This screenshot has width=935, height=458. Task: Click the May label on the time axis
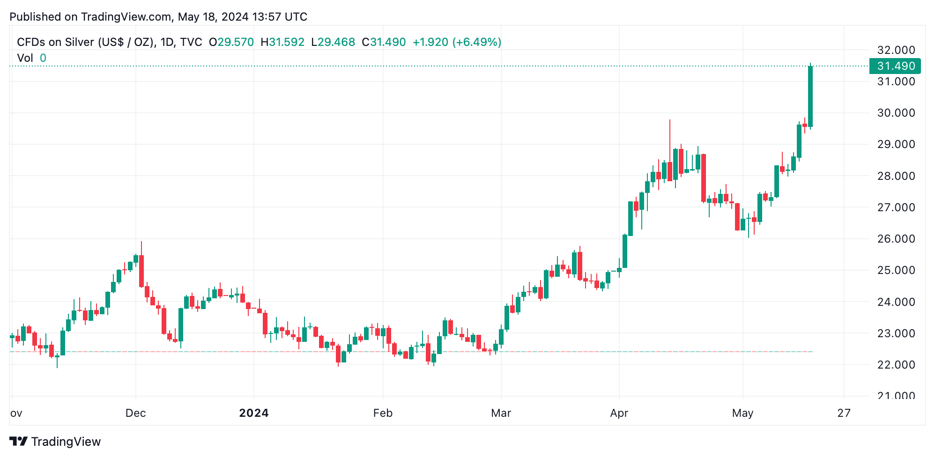[x=742, y=413]
